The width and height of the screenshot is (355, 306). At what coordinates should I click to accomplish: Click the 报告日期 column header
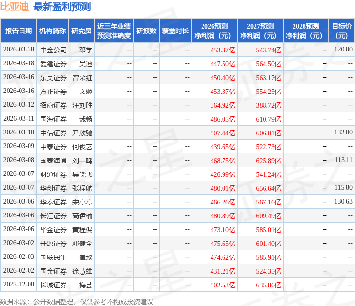point(18,31)
